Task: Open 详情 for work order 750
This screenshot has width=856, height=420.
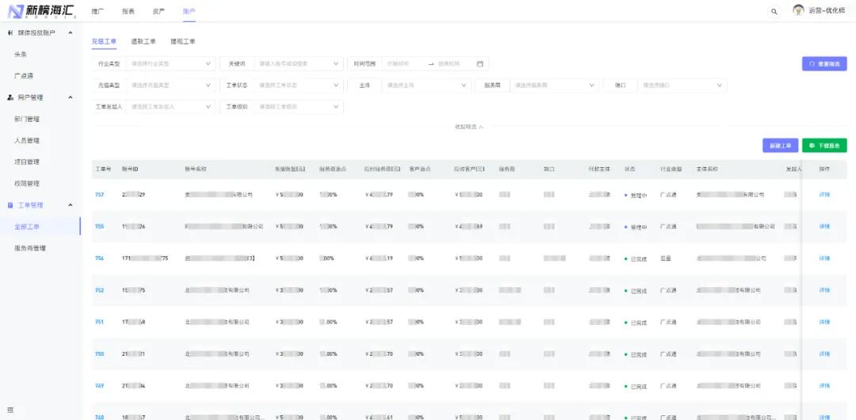Action: 824,354
